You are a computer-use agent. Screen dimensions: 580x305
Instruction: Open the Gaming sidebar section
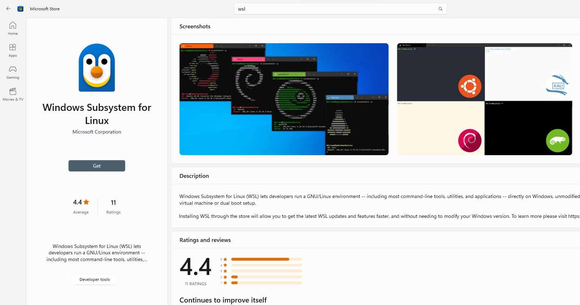click(13, 72)
